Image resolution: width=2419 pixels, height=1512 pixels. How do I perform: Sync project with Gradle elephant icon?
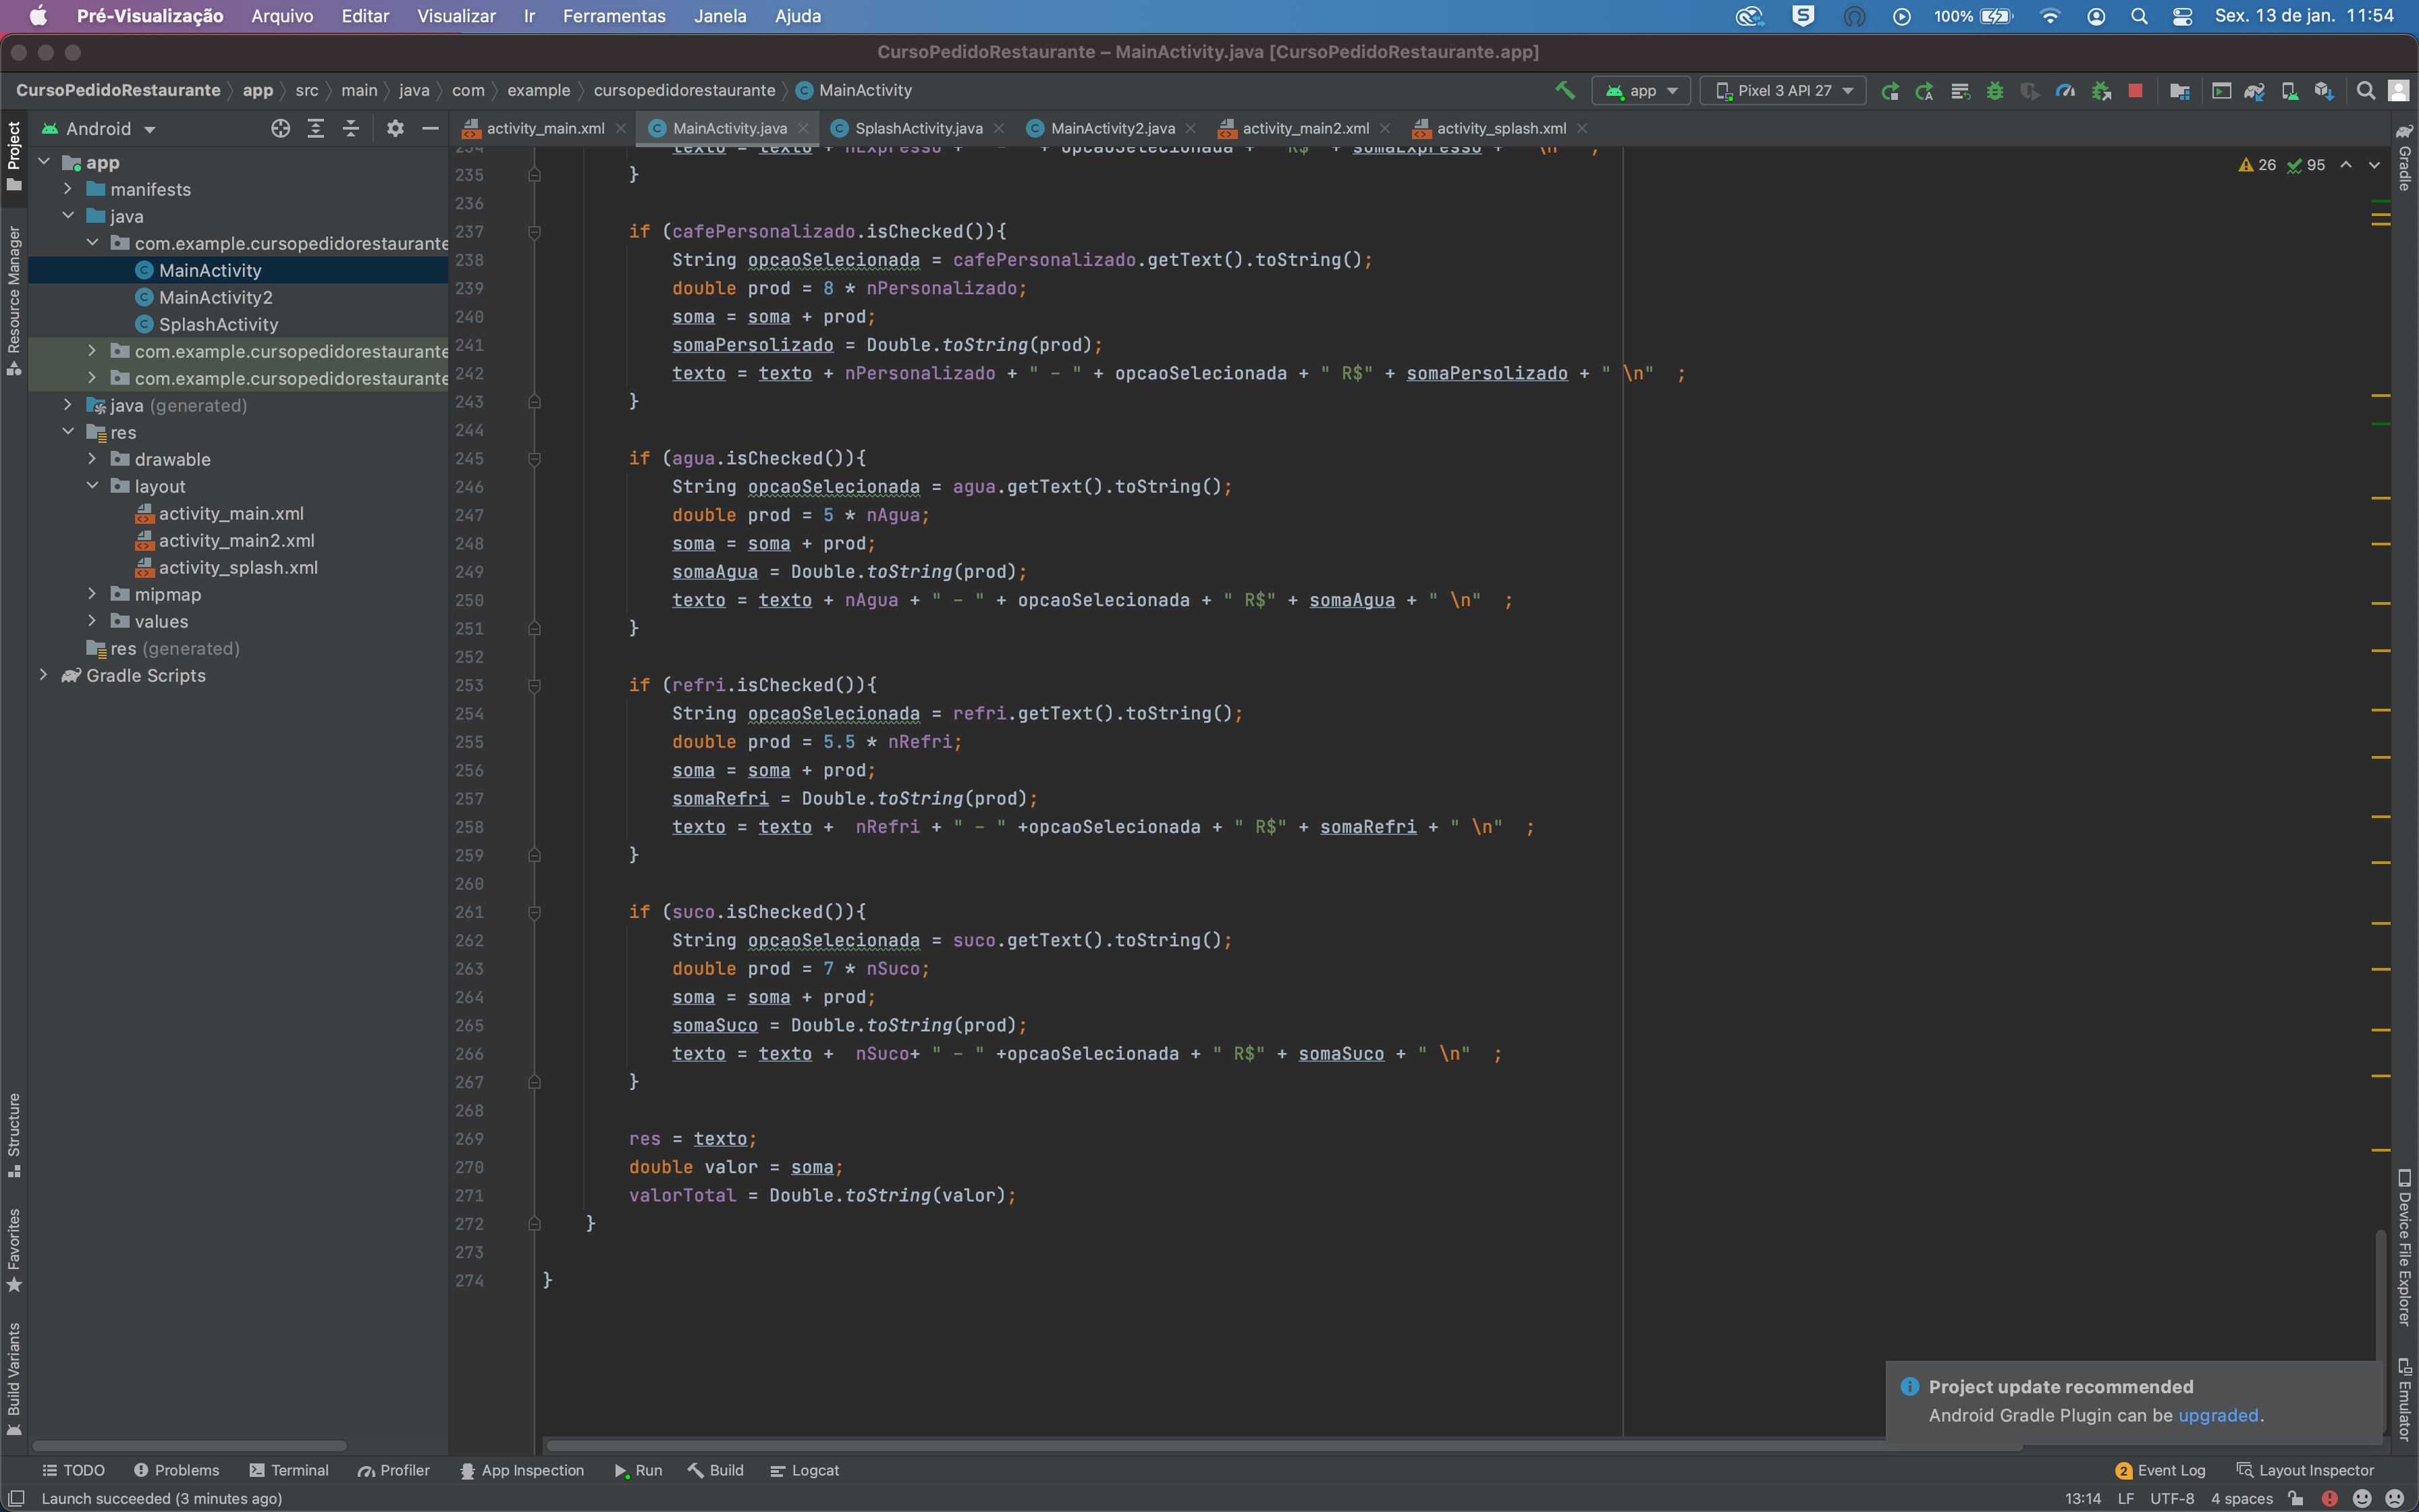coord(2255,90)
